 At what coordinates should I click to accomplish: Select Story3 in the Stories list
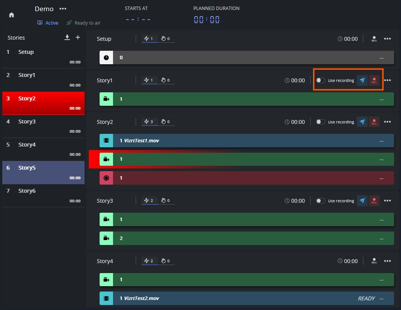pyautogui.click(x=43, y=126)
